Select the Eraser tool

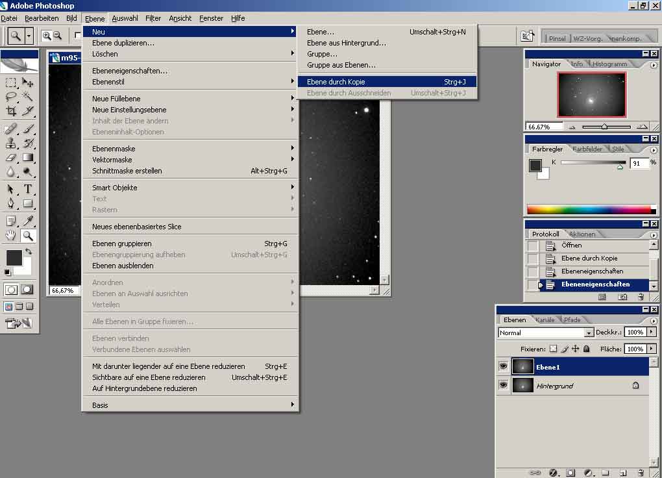coord(11,158)
